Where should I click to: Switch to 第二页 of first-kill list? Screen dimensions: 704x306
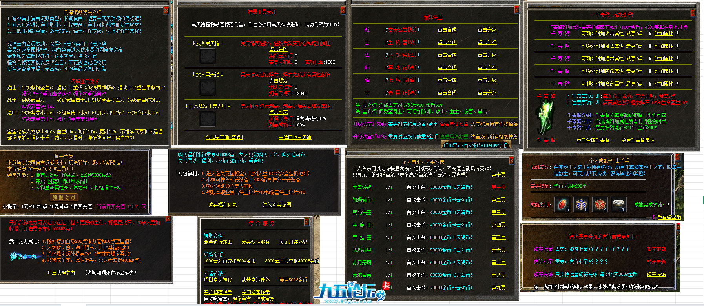[x=498, y=200]
